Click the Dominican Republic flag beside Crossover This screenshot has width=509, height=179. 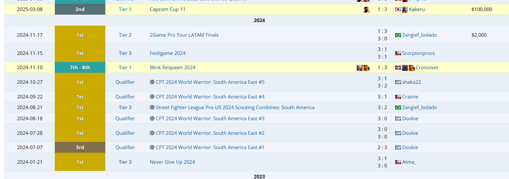point(398,68)
